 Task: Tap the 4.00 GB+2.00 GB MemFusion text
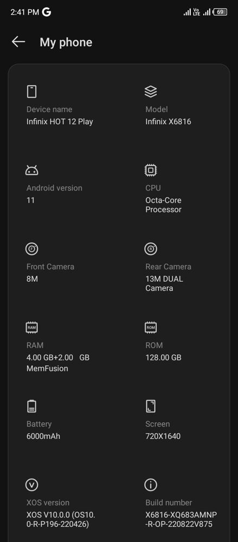pos(58,363)
